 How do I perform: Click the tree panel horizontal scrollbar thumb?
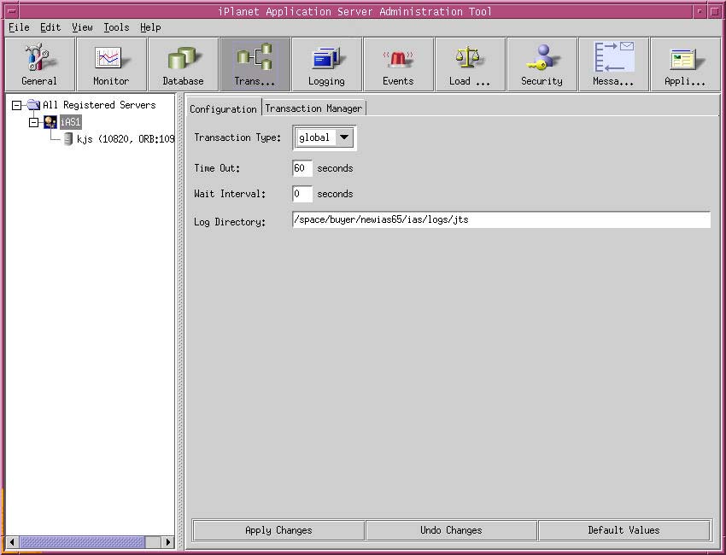click(82, 541)
